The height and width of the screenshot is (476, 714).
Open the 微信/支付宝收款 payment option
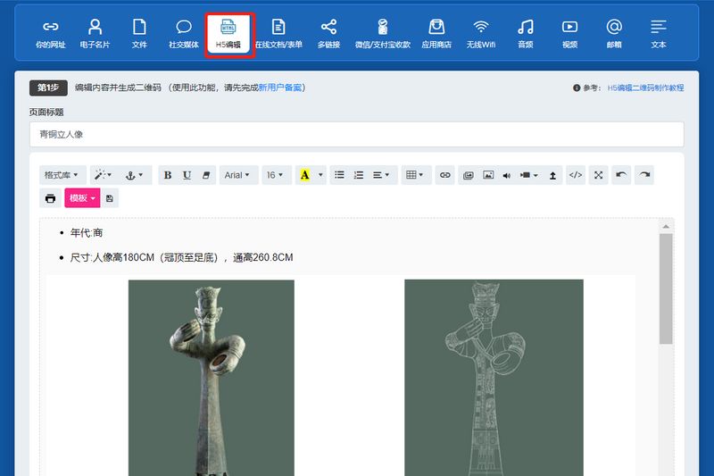(x=383, y=34)
